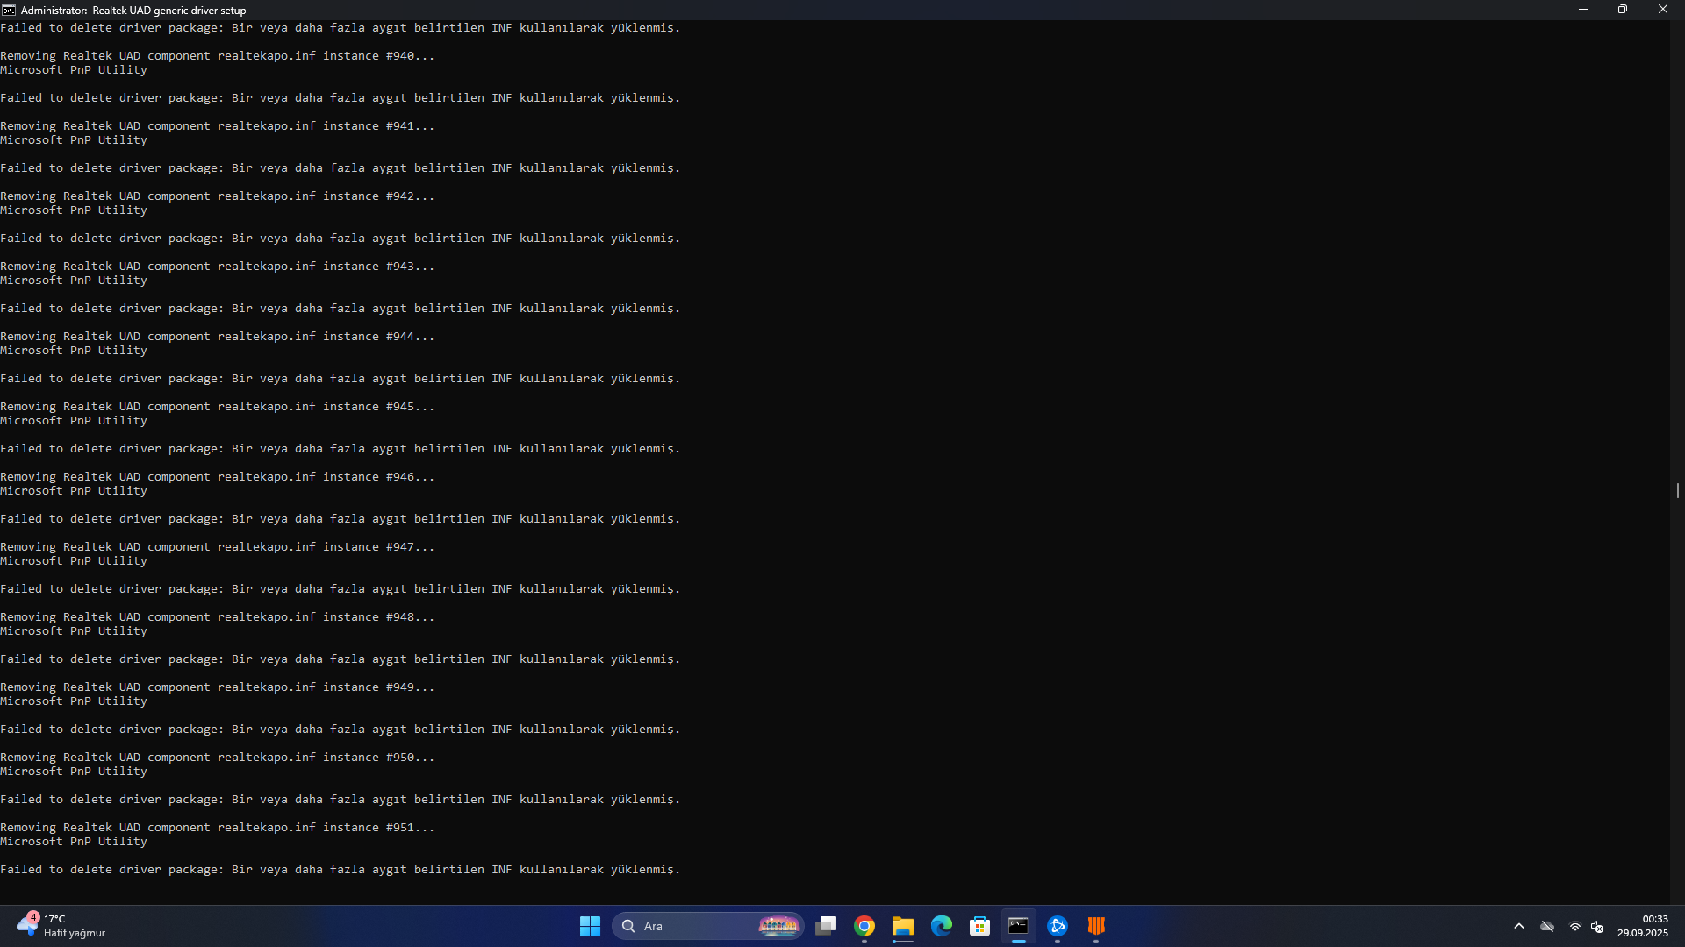This screenshot has height=947, width=1685.
Task: Click the console vertical scrollbar thumb
Action: [1677, 490]
